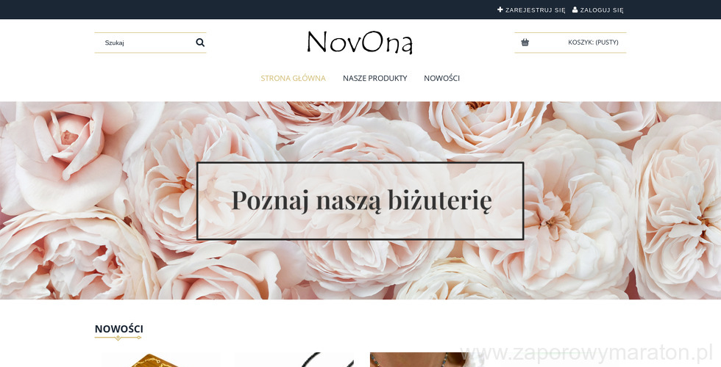Click the shopping basket icon
This screenshot has width=721, height=367.
525,43
